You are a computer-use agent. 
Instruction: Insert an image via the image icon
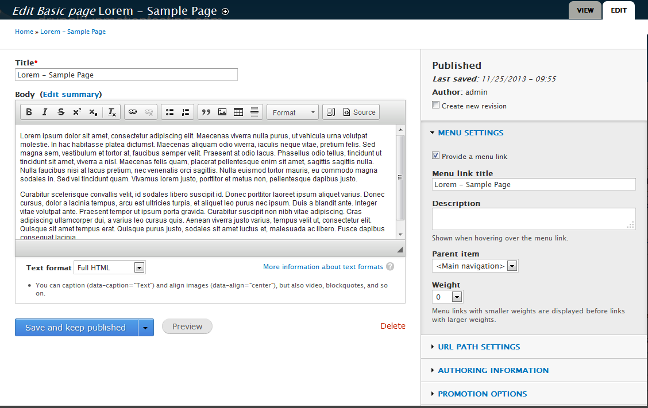point(222,112)
